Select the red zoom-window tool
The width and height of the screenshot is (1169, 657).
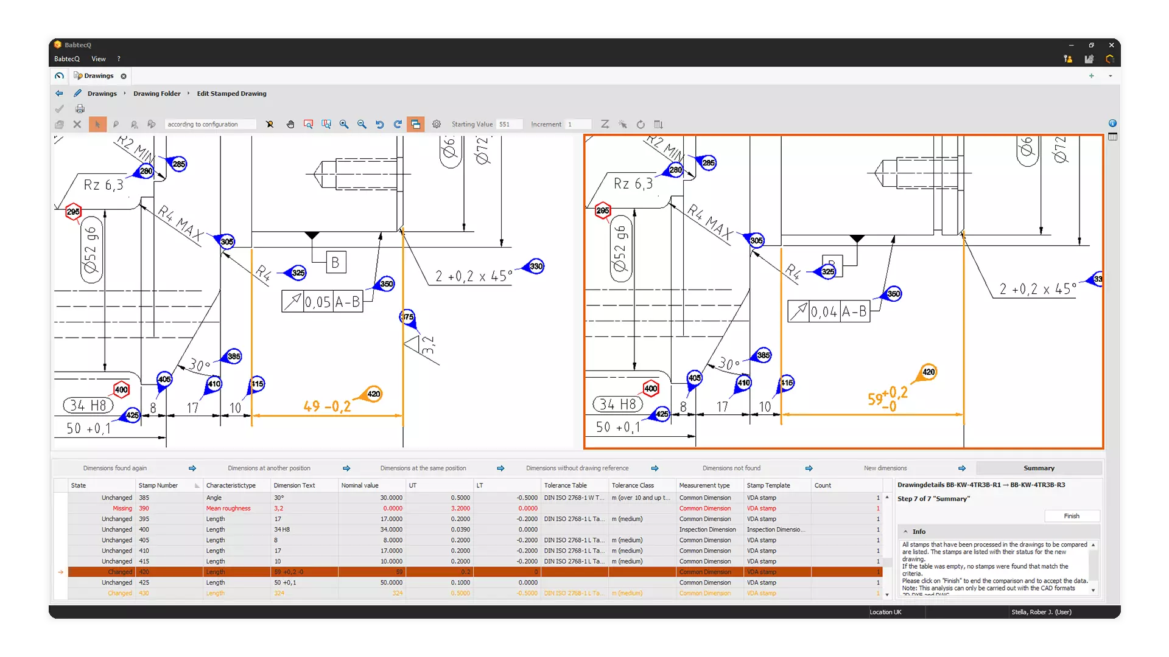(308, 124)
